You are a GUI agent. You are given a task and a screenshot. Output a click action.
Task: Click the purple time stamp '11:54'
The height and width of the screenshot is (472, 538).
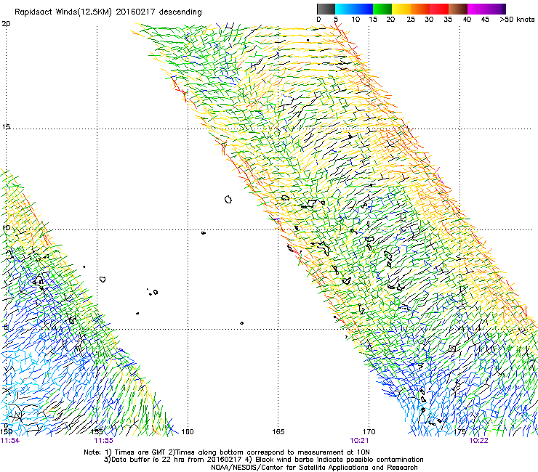[x=10, y=441]
